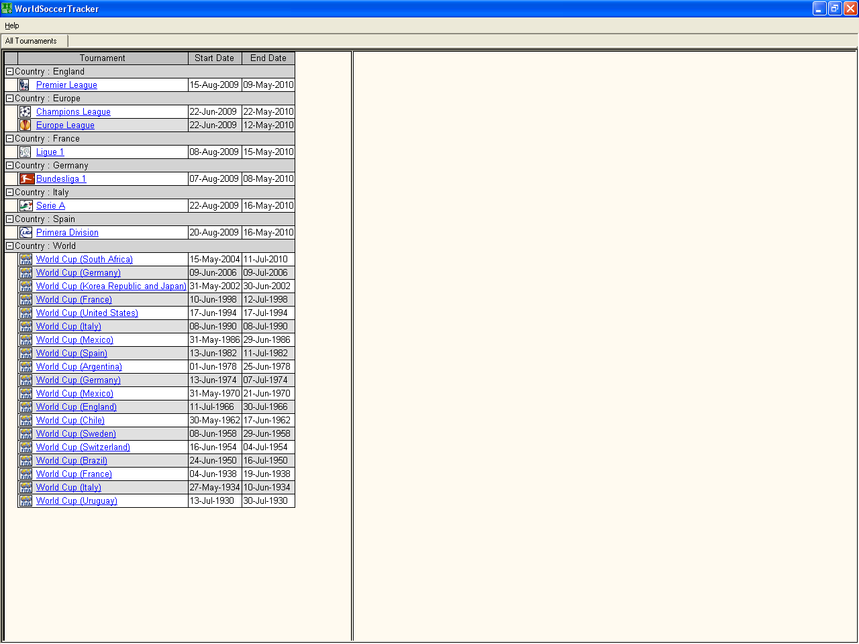Open the Champions League link
The height and width of the screenshot is (644, 859).
click(x=73, y=112)
